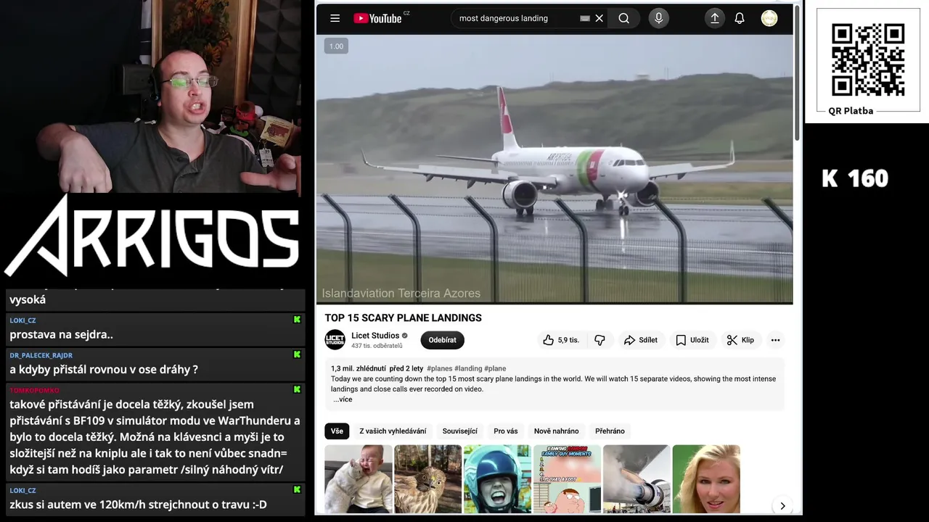Screen dimensions: 929x522
Task: Open the Licet Studios channel name link
Action: (375, 336)
